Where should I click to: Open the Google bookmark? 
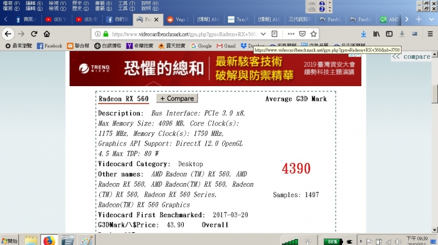click(x=201, y=46)
